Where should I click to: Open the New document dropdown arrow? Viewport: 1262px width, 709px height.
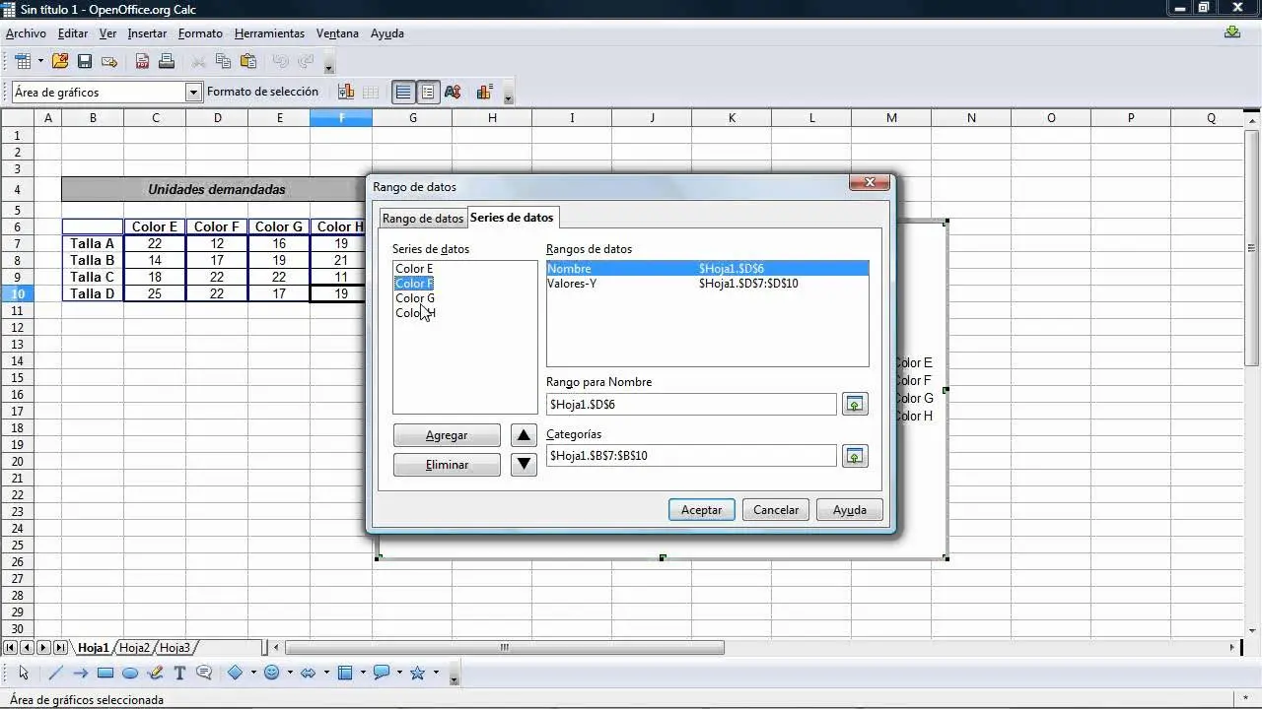(x=40, y=61)
